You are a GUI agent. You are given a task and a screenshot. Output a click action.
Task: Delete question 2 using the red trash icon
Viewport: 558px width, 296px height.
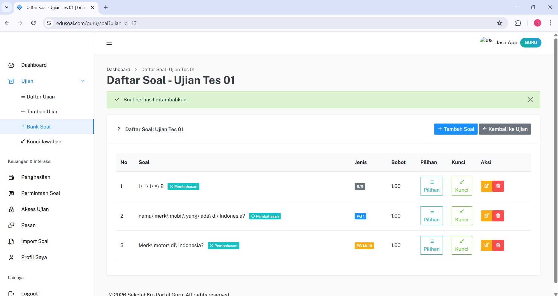498,216
